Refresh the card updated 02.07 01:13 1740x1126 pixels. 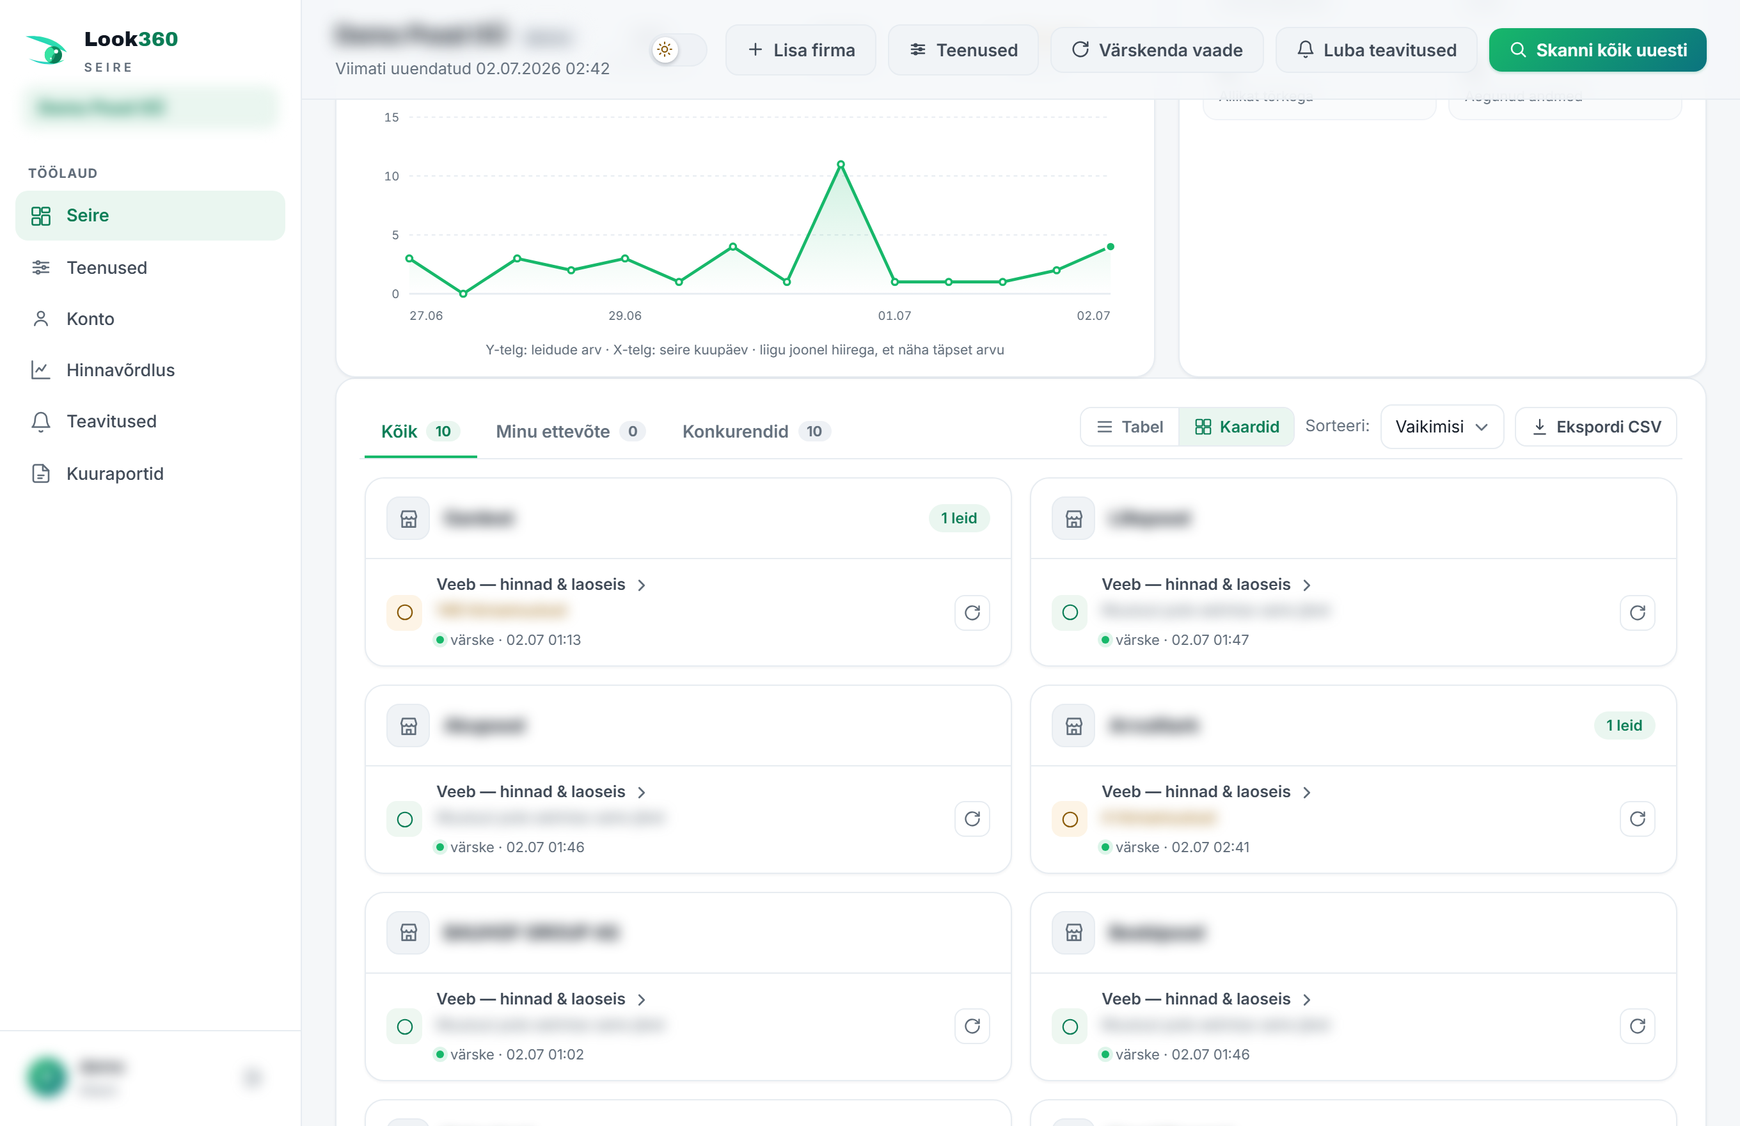click(x=972, y=613)
